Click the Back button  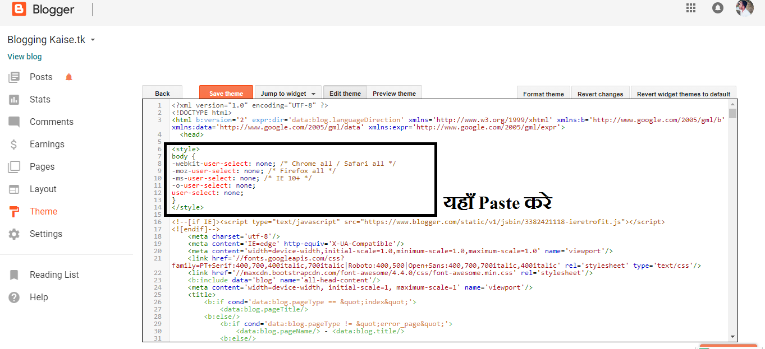point(162,94)
